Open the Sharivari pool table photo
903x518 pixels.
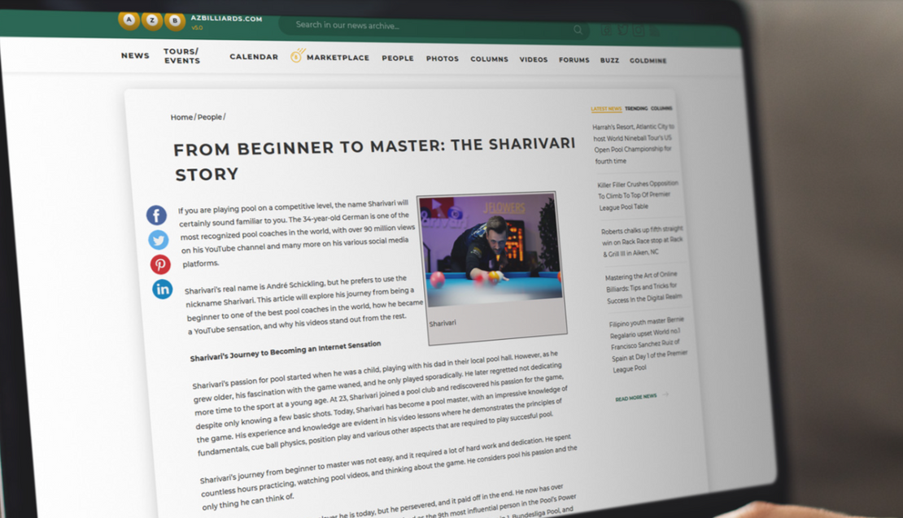tap(489, 250)
